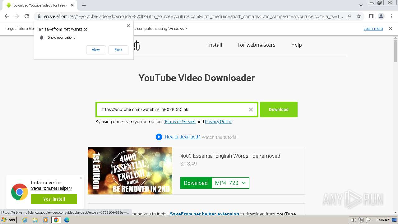Viewport: 398px width, 224px height.
Task: Click the power plug tray icon
Action: [x=361, y=220]
